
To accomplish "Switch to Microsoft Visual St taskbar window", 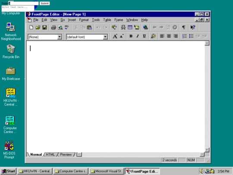I will tap(107, 171).
